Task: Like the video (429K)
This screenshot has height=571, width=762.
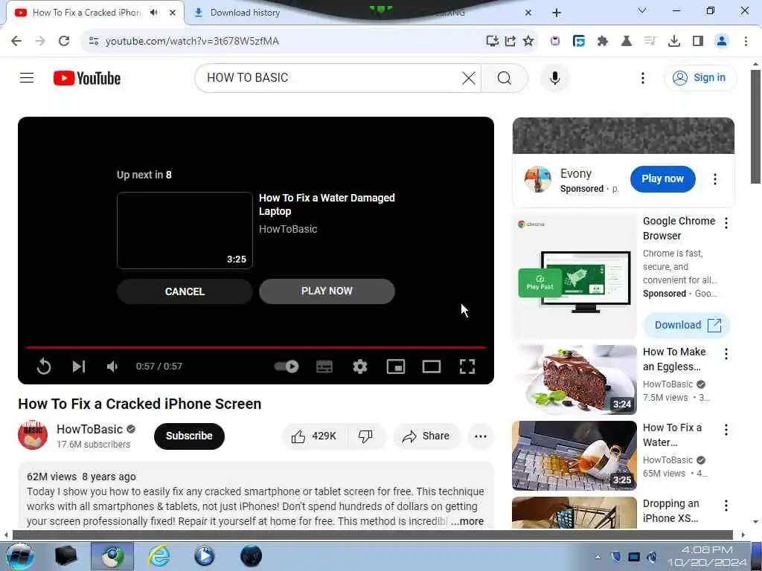Action: [315, 436]
